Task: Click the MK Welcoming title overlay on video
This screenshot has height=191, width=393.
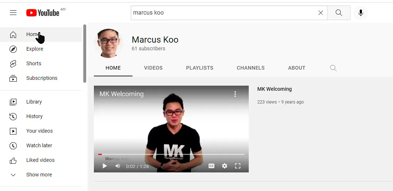Action: (122, 94)
